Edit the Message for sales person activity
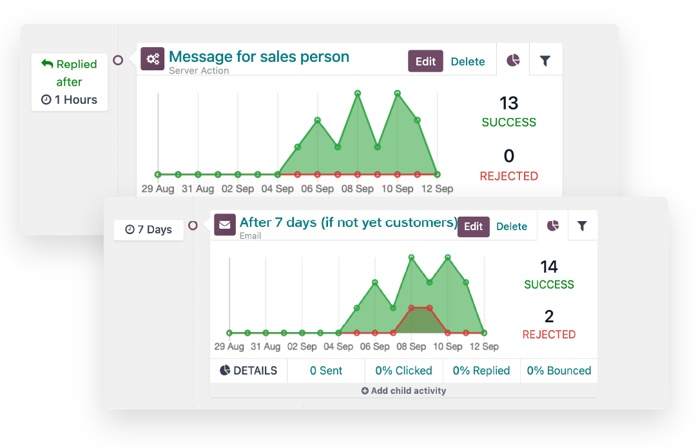This screenshot has width=696, height=448. click(x=425, y=61)
